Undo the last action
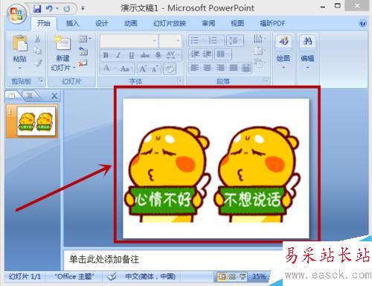Viewport: 372px width, 286px height. click(49, 9)
